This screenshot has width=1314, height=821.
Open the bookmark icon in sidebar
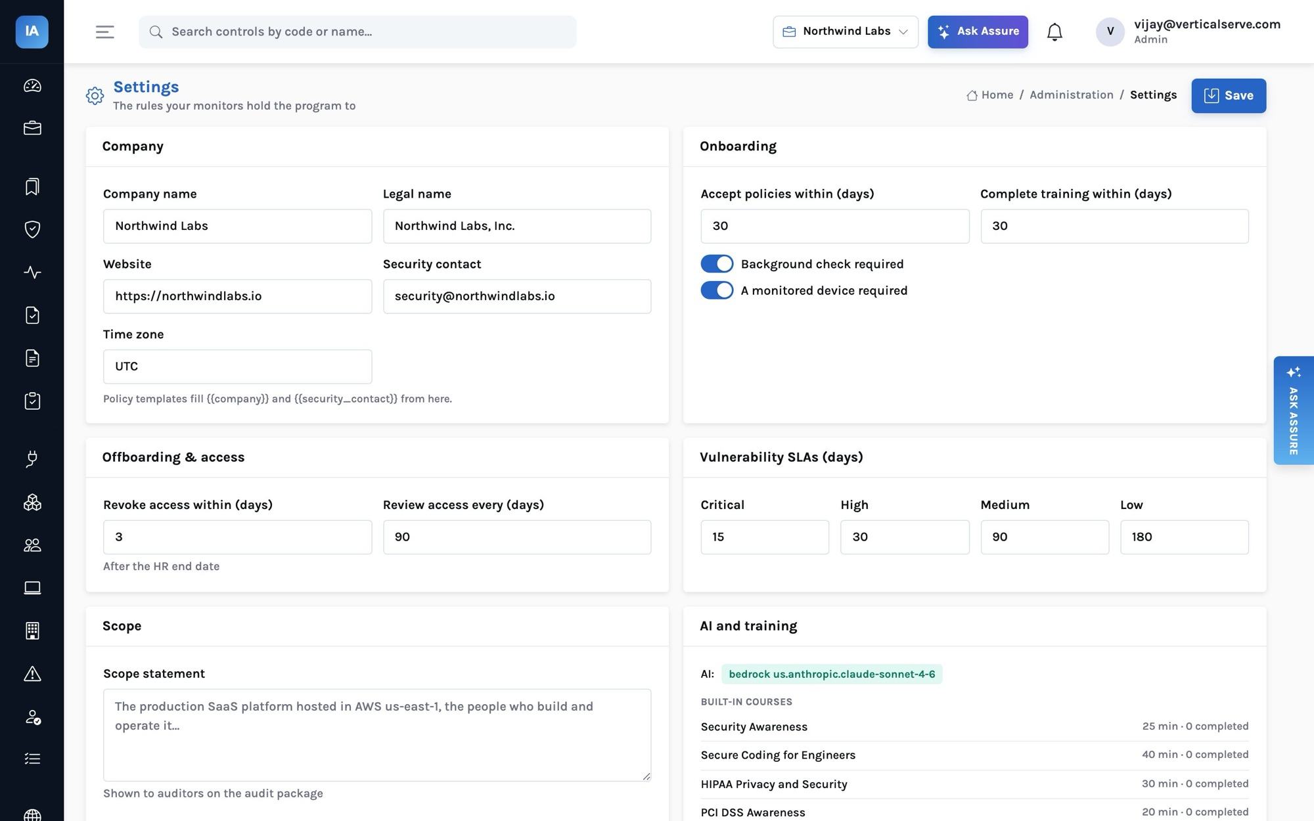(32, 187)
